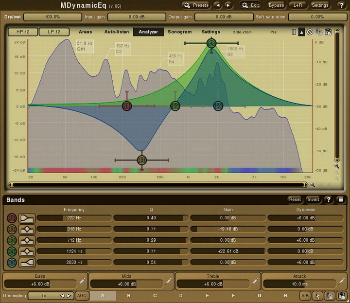This screenshot has height=303, width=350.
Task: Click the horizontal graph scrollbar
Action: pos(158,185)
